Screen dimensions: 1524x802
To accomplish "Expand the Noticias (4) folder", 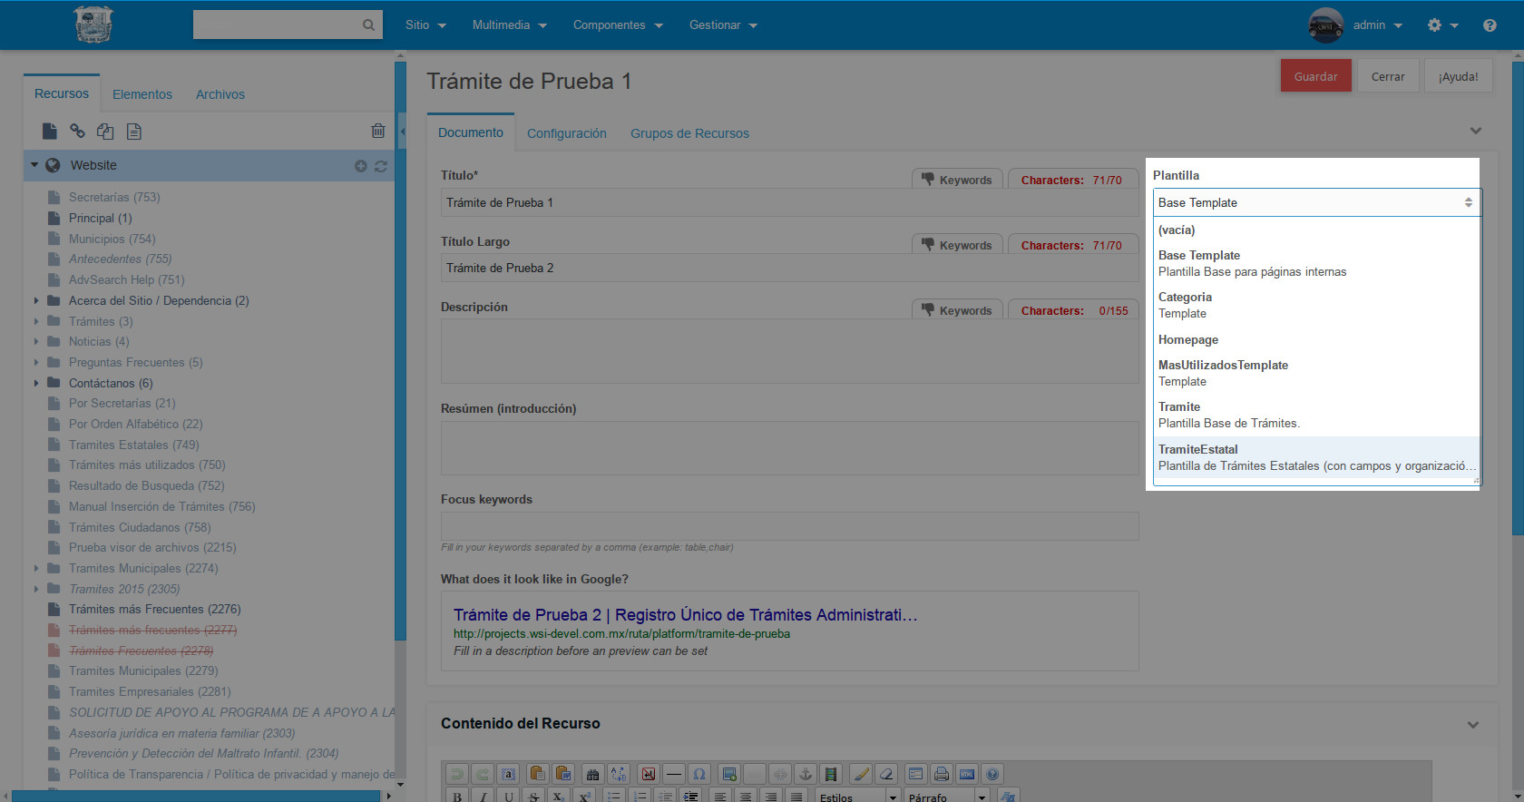I will [x=36, y=342].
